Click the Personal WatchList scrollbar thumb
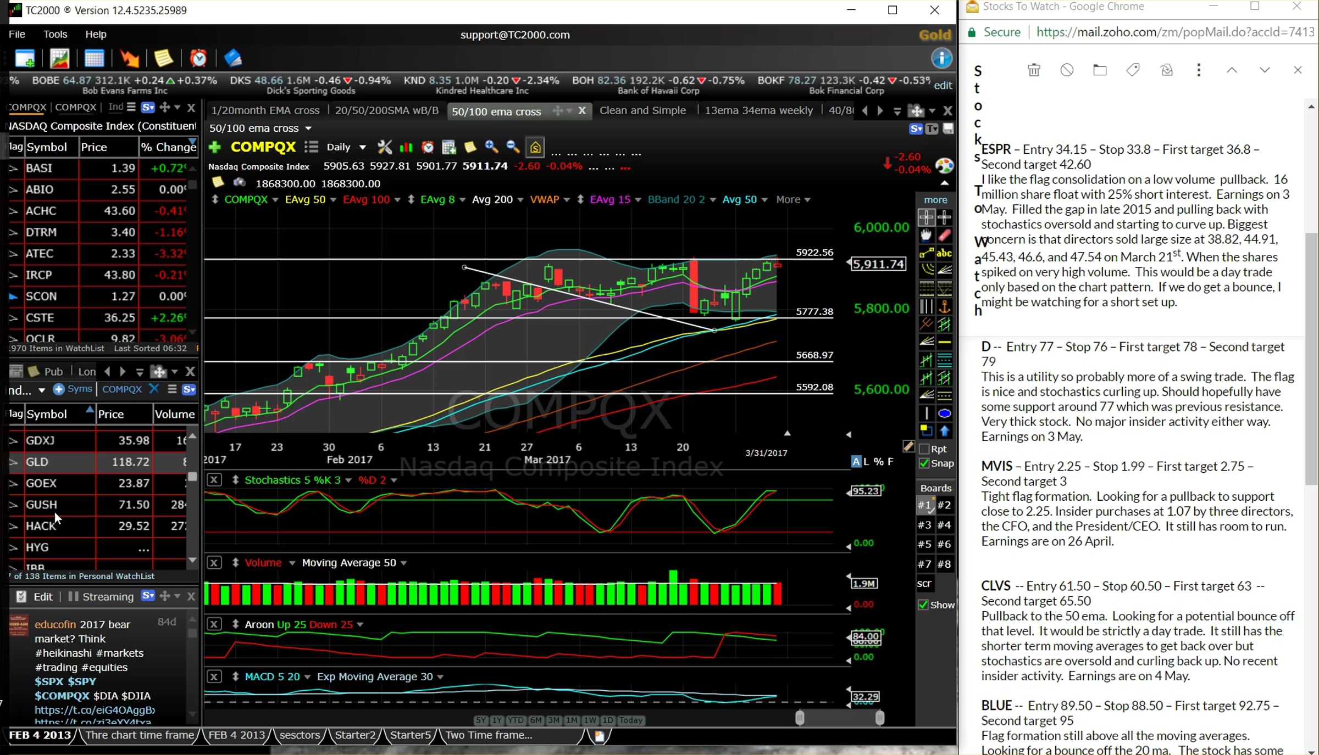This screenshot has width=1319, height=755. click(x=192, y=477)
